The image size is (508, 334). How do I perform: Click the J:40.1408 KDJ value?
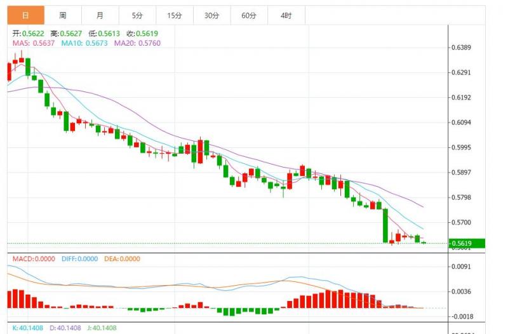click(x=102, y=328)
